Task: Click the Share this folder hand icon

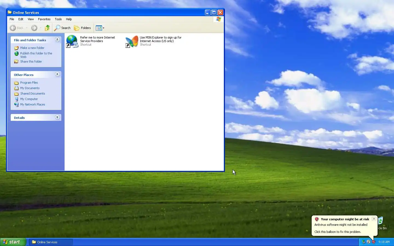Action: coord(16,61)
